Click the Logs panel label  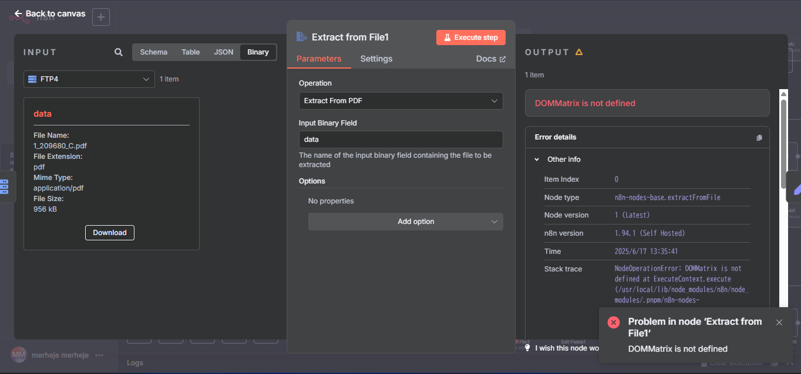click(135, 363)
